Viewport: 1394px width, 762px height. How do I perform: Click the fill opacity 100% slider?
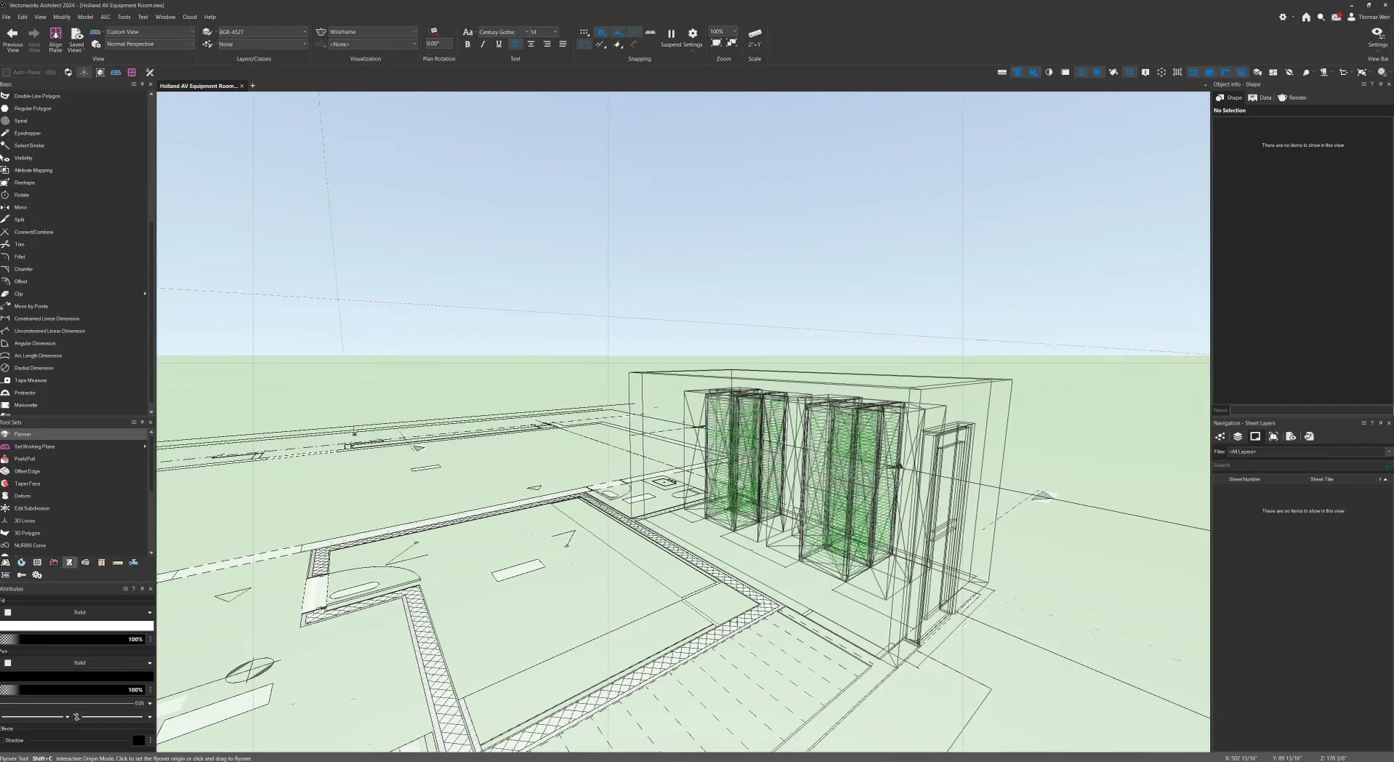(72, 639)
